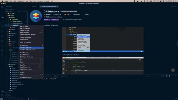178x100 pixels.
Task: Open the editor more actions ellipsis
Action: [175, 7]
